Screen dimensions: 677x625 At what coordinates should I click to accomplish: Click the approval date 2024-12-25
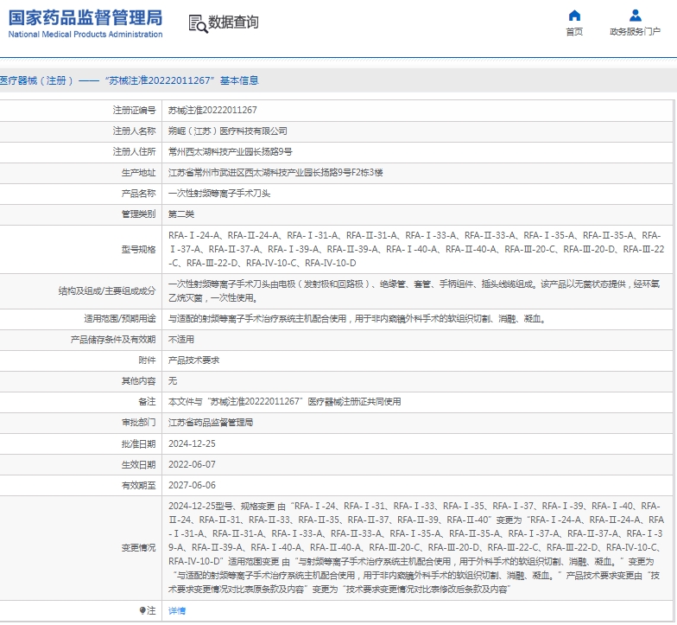point(192,444)
